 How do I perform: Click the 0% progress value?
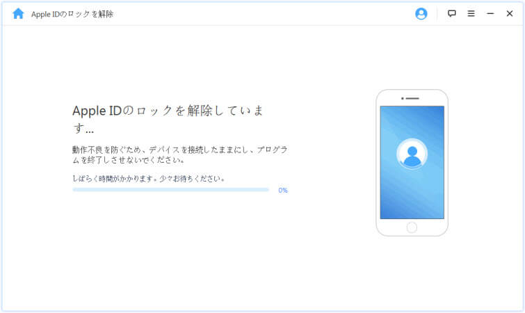pyautogui.click(x=283, y=190)
